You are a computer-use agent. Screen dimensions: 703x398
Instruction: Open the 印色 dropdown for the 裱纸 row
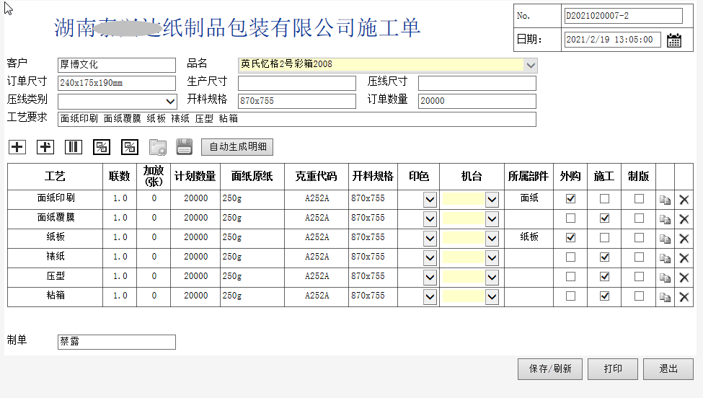430,257
